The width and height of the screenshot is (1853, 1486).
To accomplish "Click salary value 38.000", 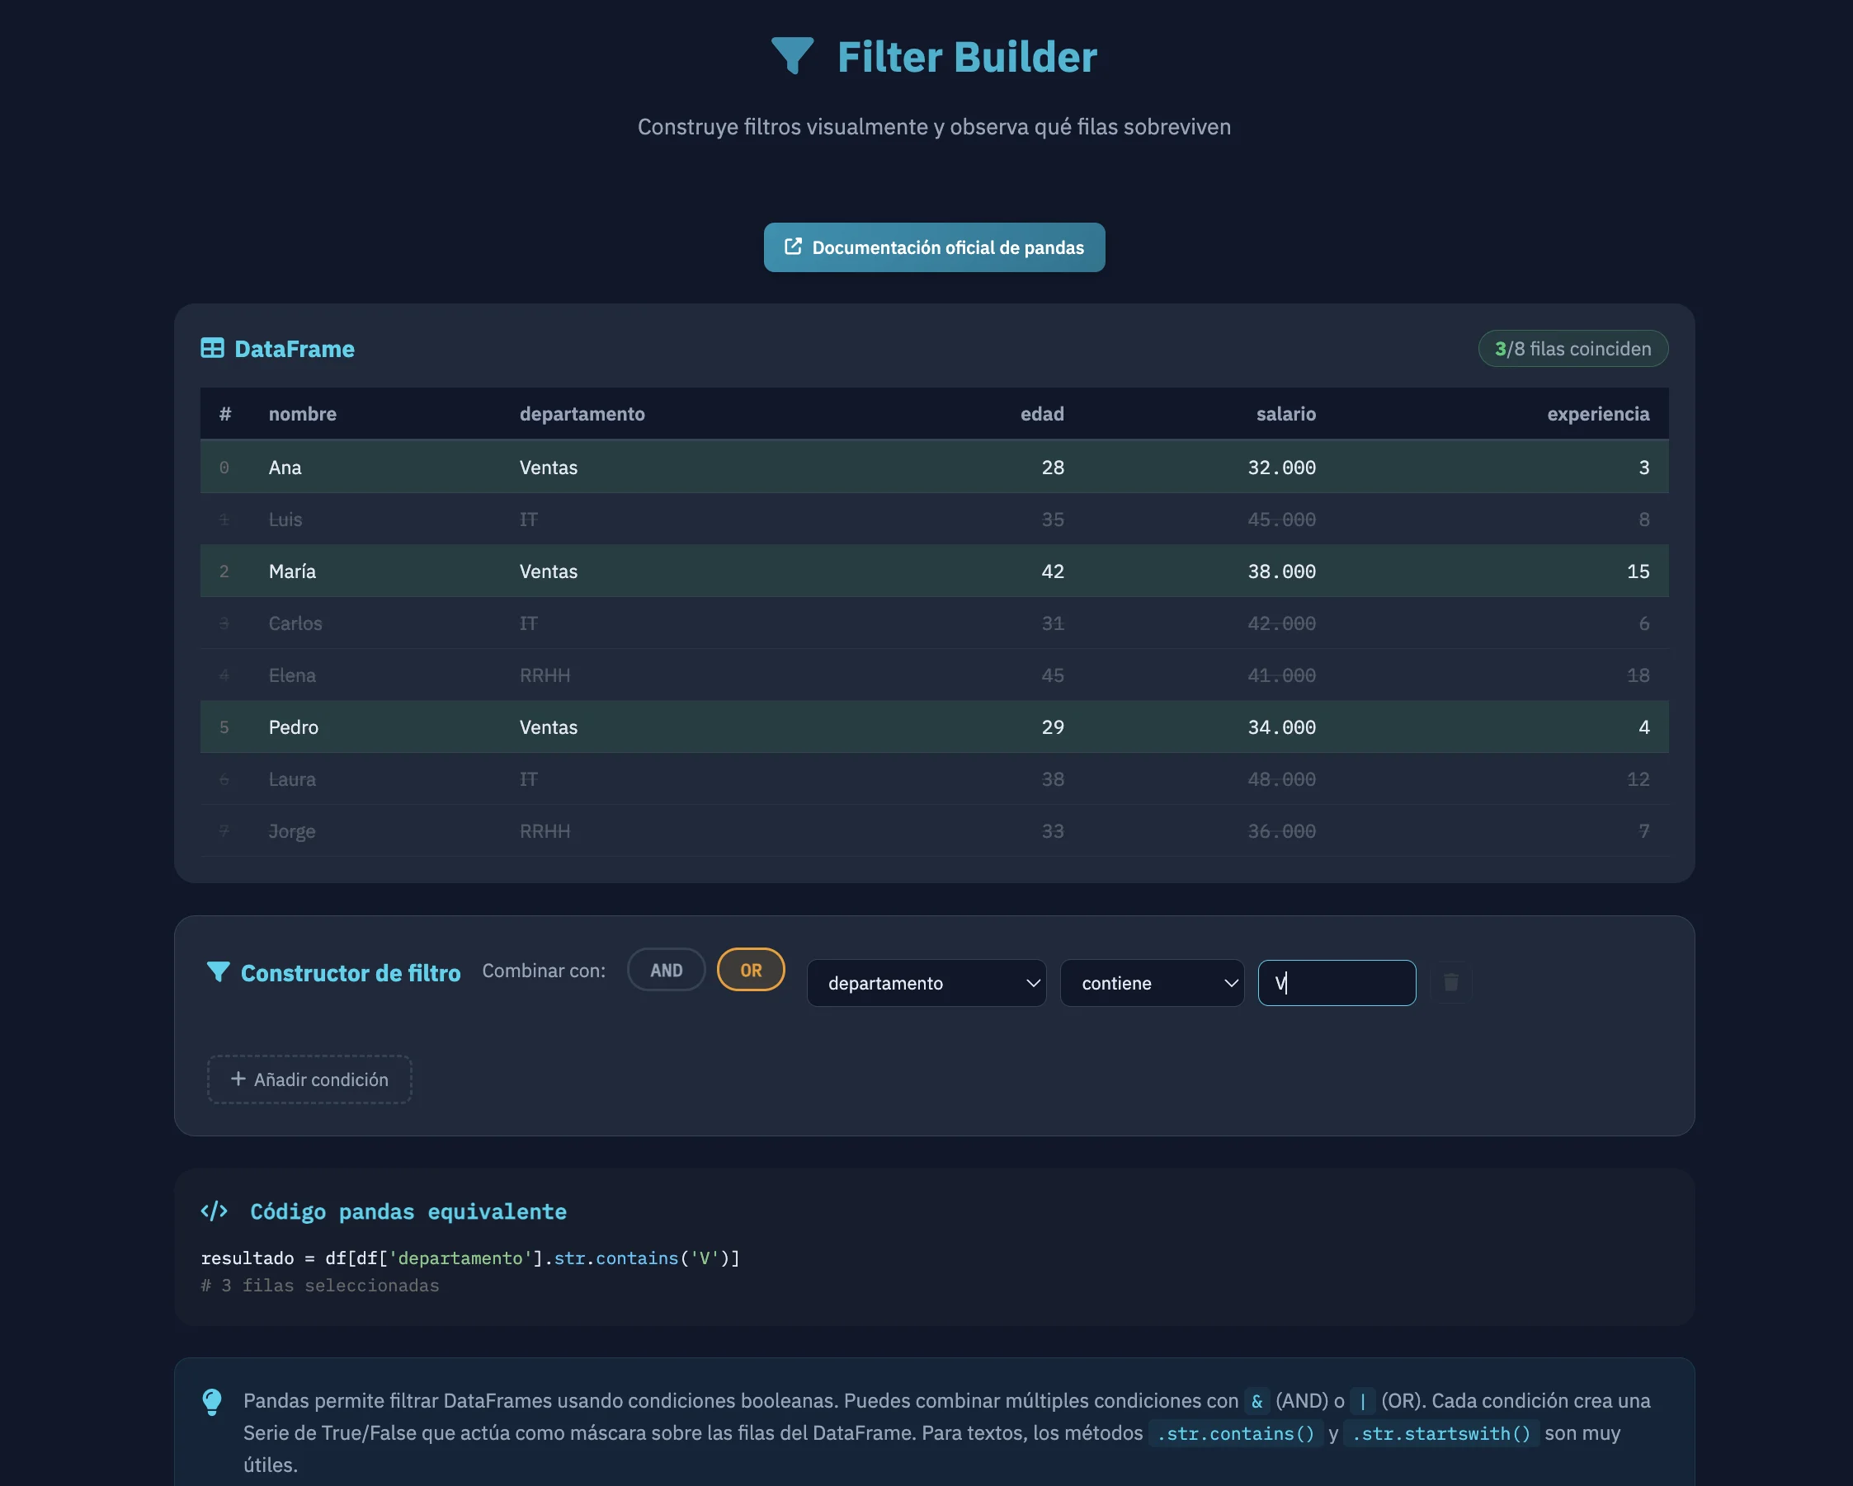I will click(x=1281, y=571).
